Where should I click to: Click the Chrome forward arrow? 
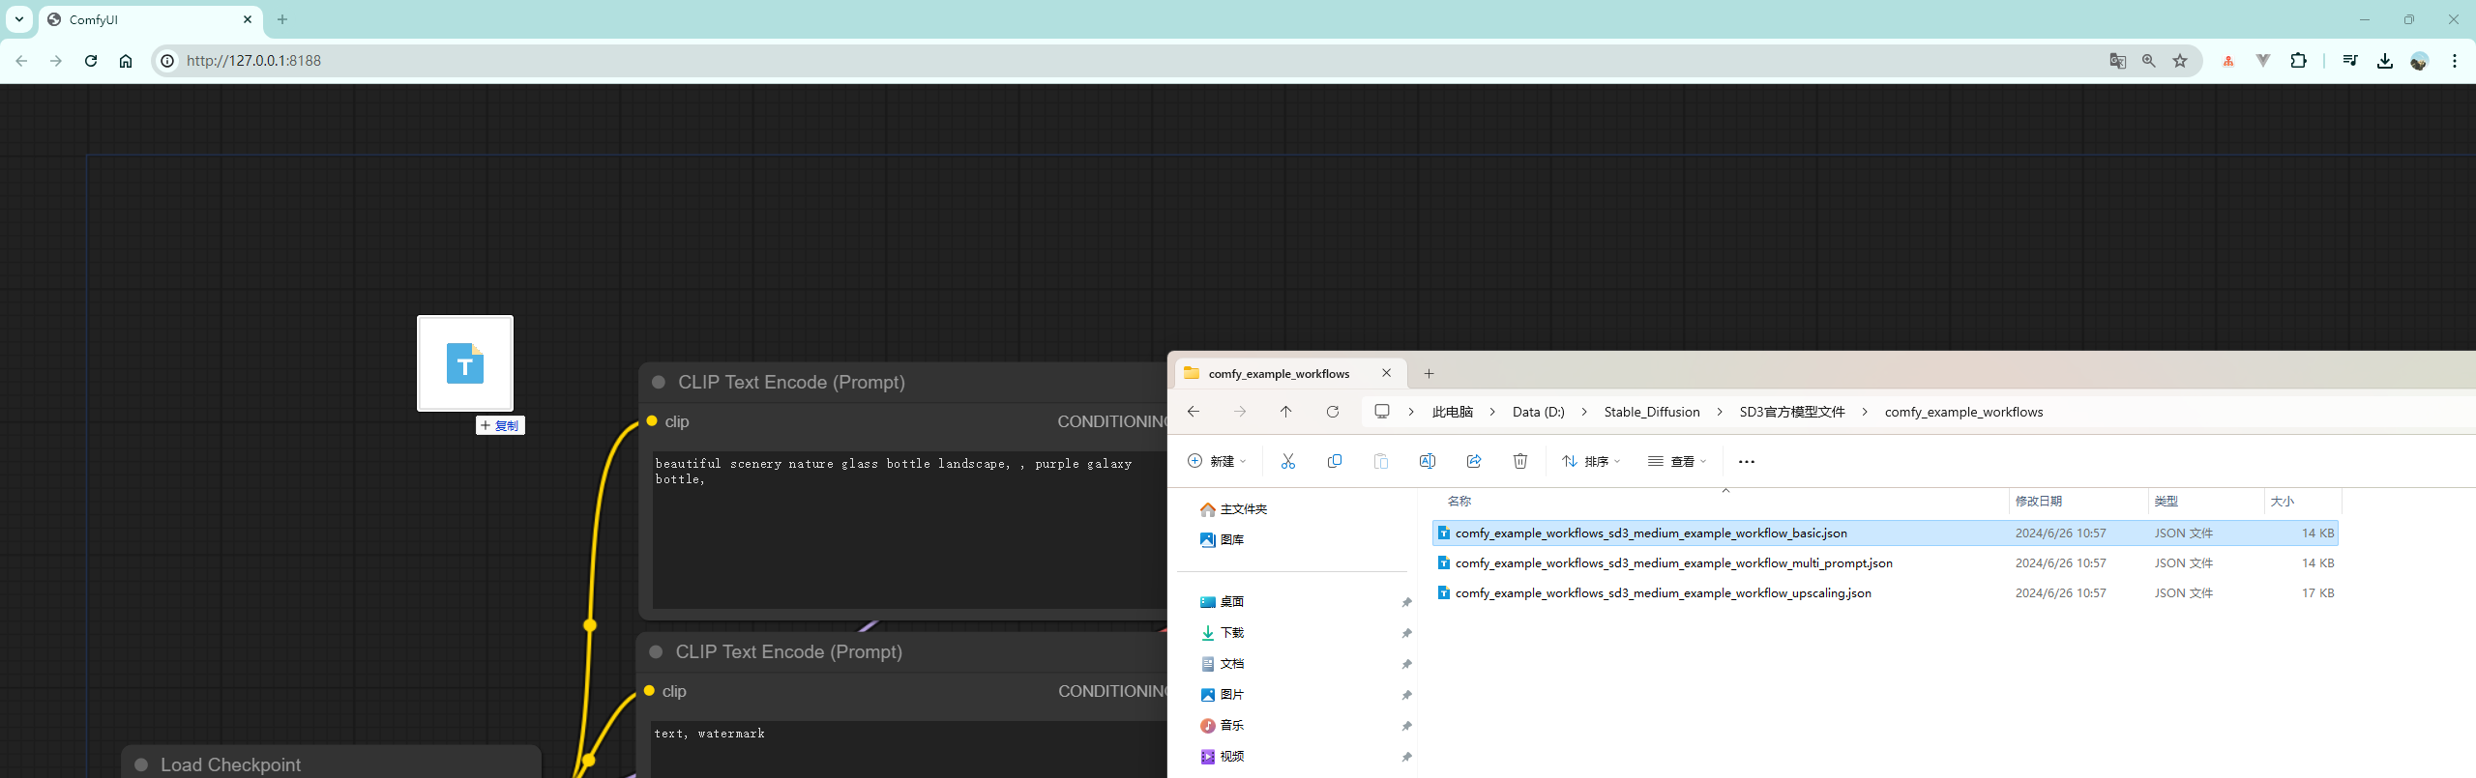(x=56, y=61)
